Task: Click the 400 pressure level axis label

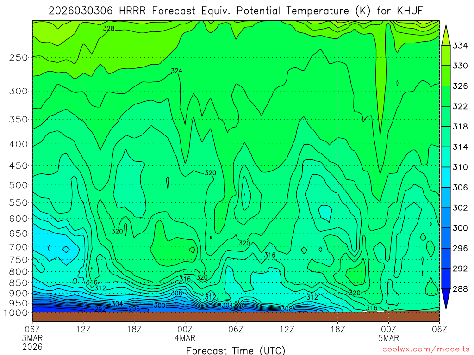Action: pyautogui.click(x=19, y=144)
